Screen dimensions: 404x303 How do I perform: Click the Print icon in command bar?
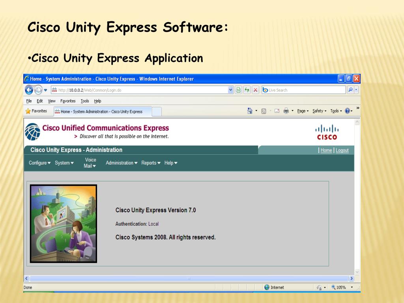(286, 111)
